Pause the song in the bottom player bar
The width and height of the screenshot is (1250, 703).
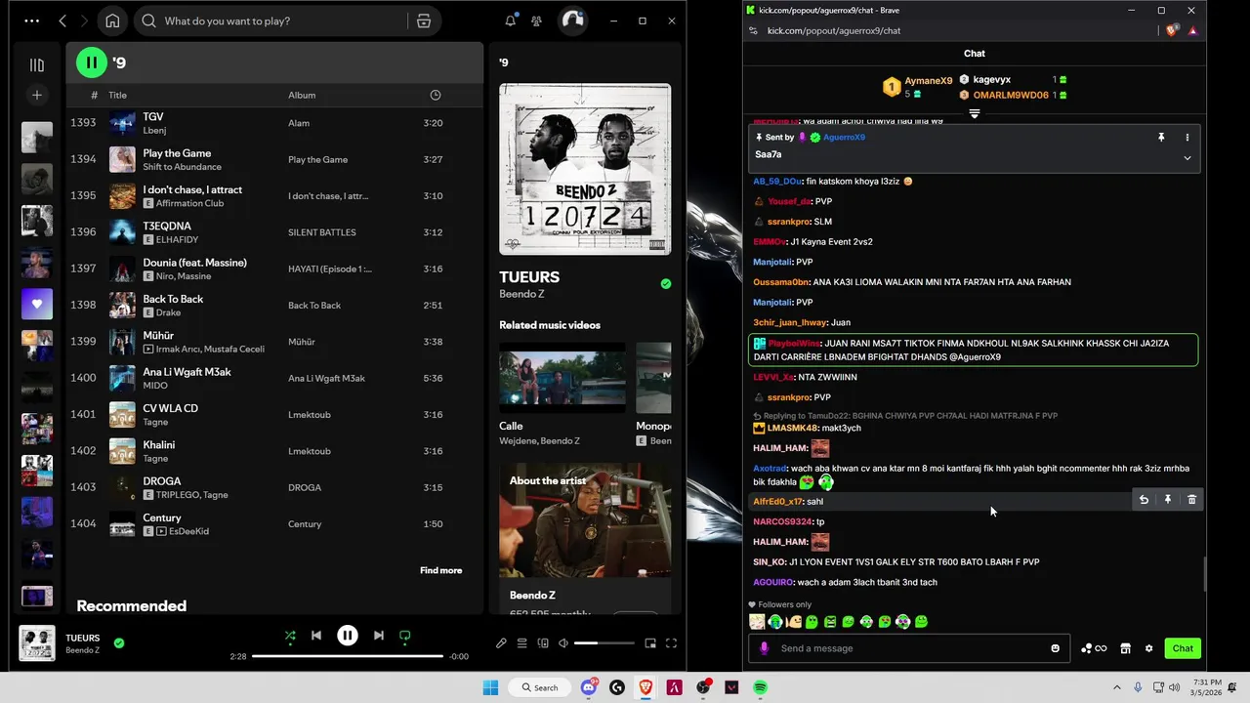[x=347, y=636]
